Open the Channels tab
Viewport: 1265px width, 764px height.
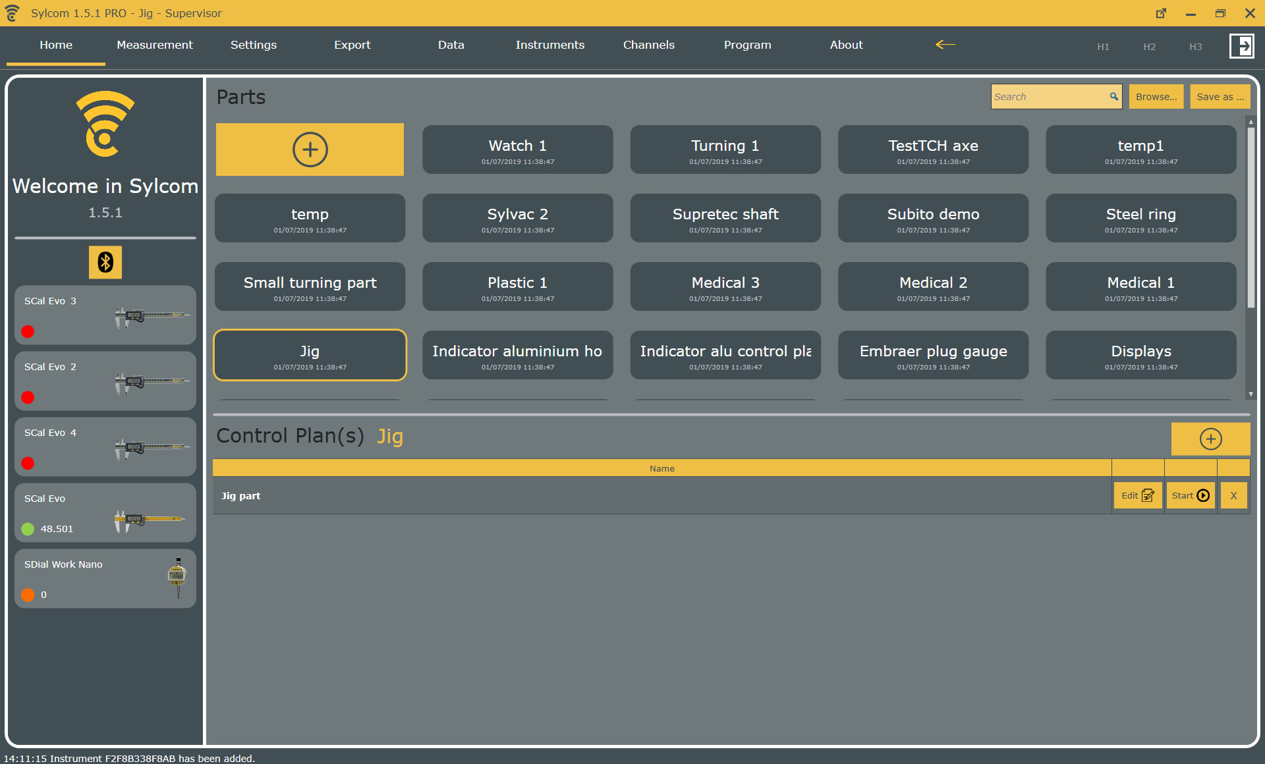pos(649,45)
